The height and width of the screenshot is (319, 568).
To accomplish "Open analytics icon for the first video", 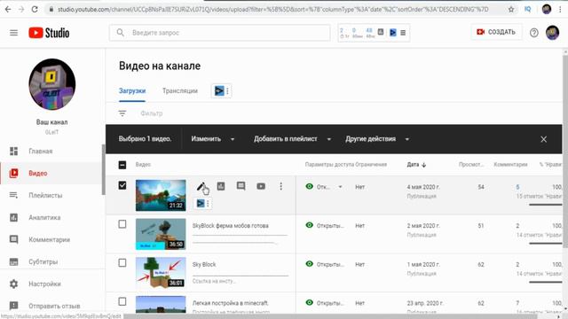I will point(221,186).
